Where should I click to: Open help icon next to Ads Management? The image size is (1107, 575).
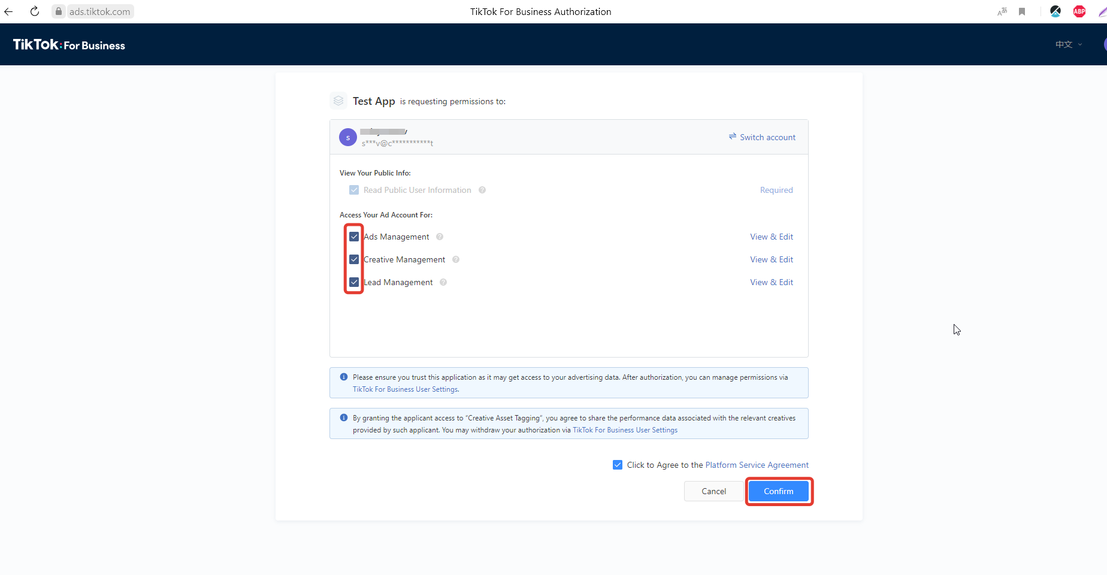pos(440,237)
